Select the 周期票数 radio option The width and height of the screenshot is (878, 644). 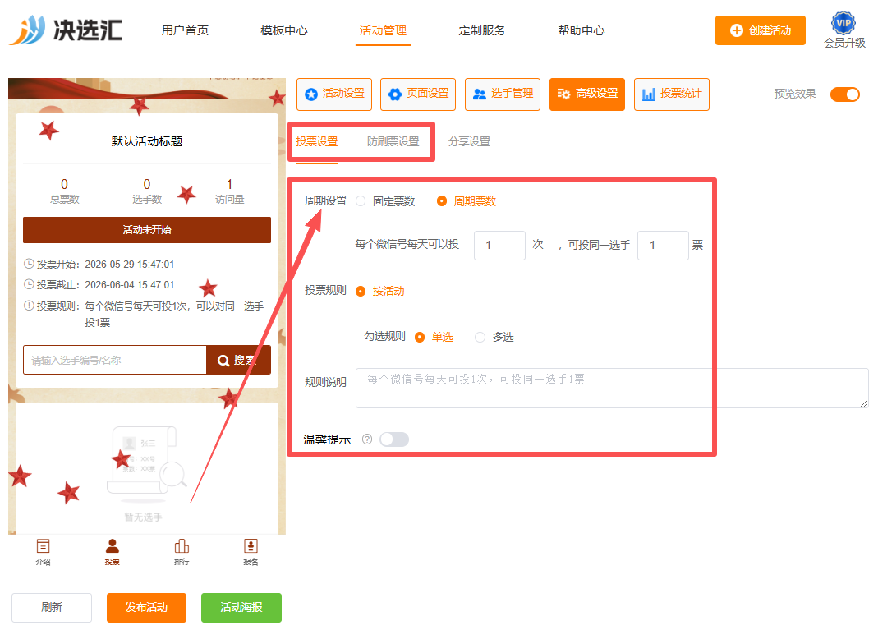click(x=467, y=201)
